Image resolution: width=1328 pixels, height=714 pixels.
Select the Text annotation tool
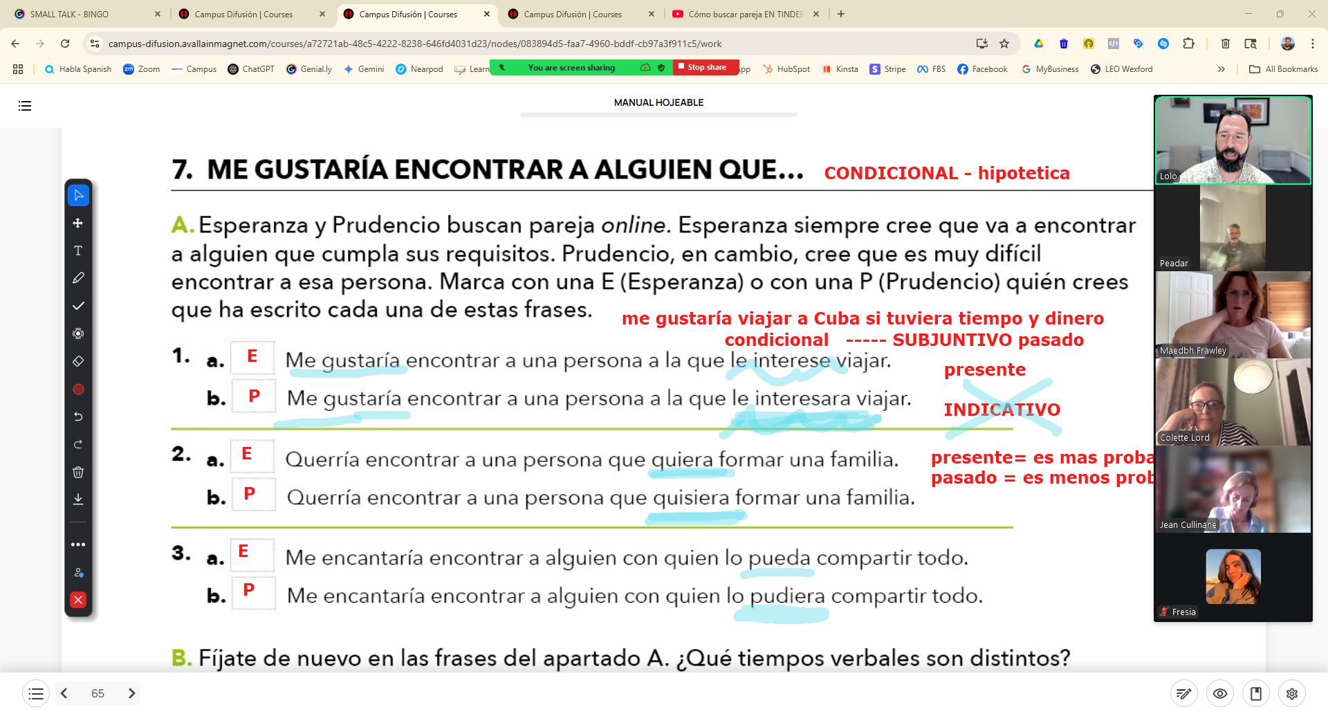click(78, 250)
